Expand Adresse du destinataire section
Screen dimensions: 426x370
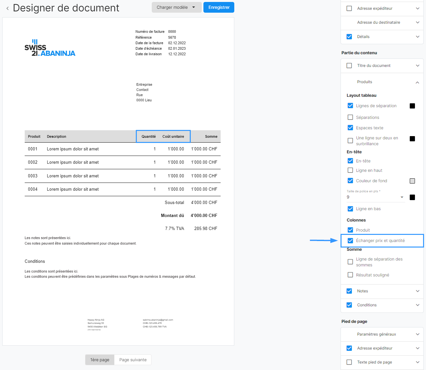[x=418, y=22]
